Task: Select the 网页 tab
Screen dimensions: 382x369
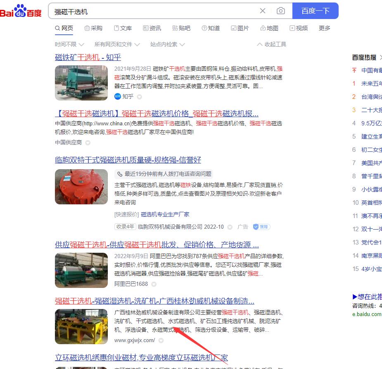Action: coord(64,28)
